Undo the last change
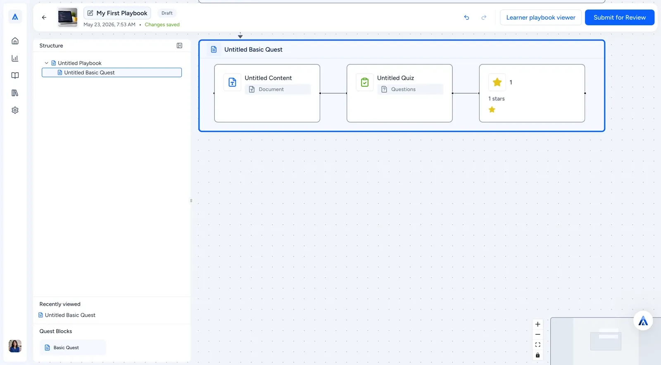The height and width of the screenshot is (365, 661). (x=466, y=17)
